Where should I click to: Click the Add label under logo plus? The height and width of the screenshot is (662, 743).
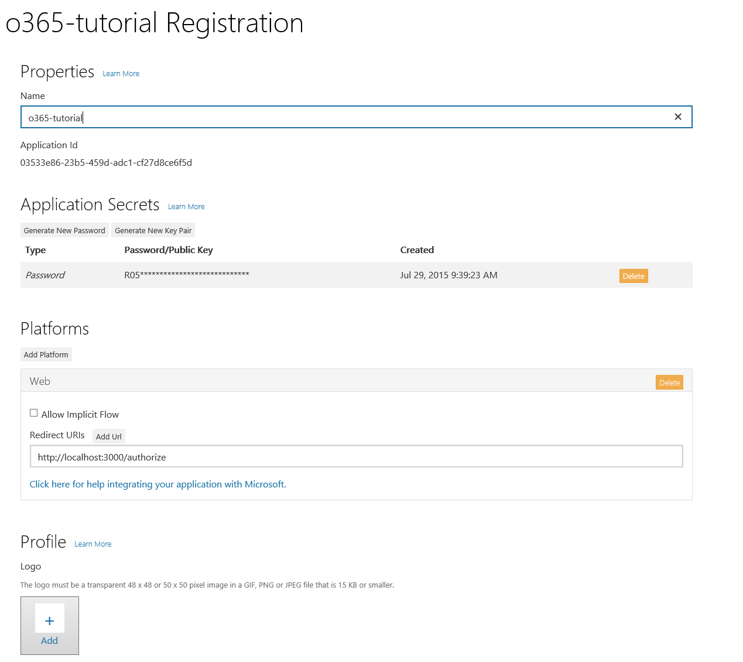(50, 641)
